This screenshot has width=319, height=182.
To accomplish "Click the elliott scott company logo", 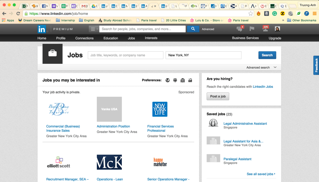I will point(59,162).
